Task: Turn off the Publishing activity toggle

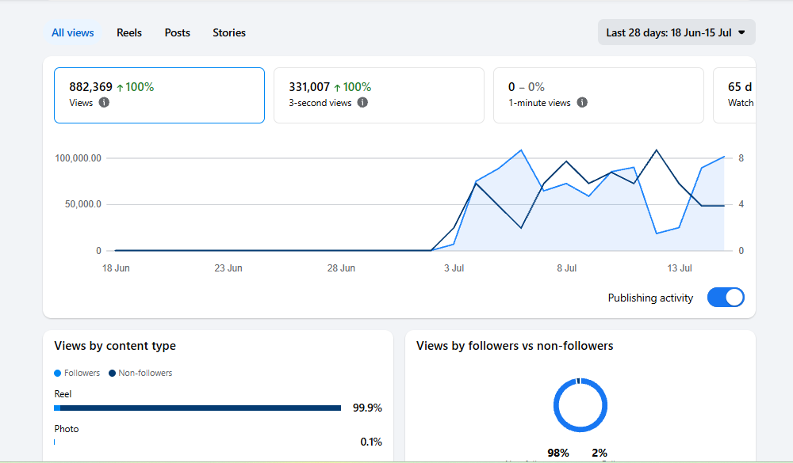Action: point(726,298)
